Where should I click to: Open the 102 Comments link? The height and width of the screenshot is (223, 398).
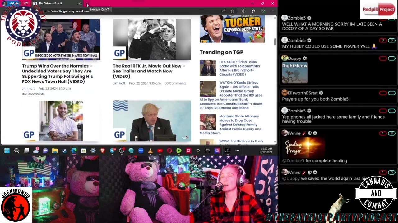click(33, 94)
